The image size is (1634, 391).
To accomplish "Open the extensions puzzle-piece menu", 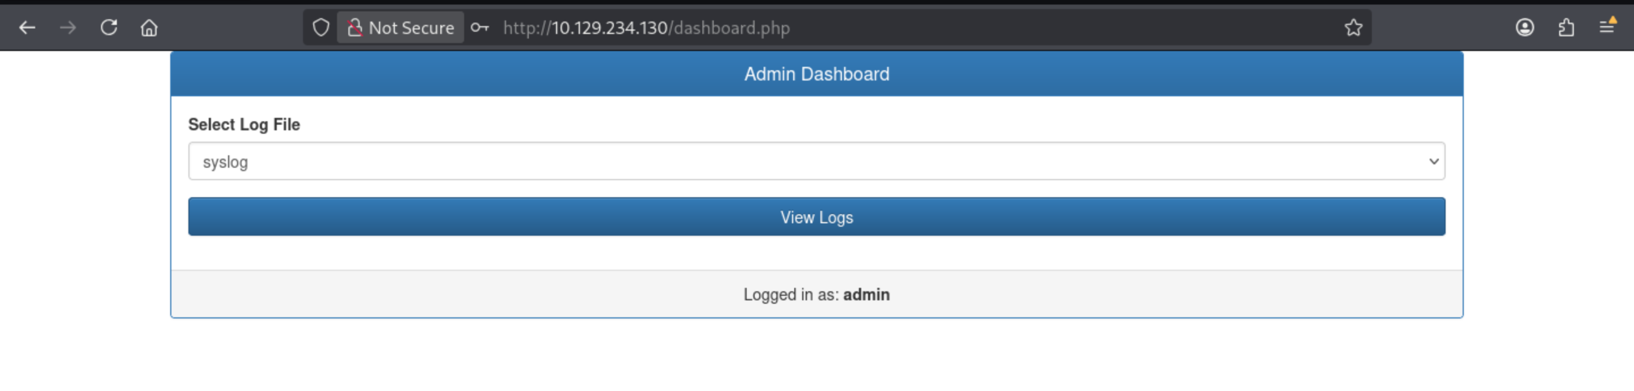I will 1566,28.
